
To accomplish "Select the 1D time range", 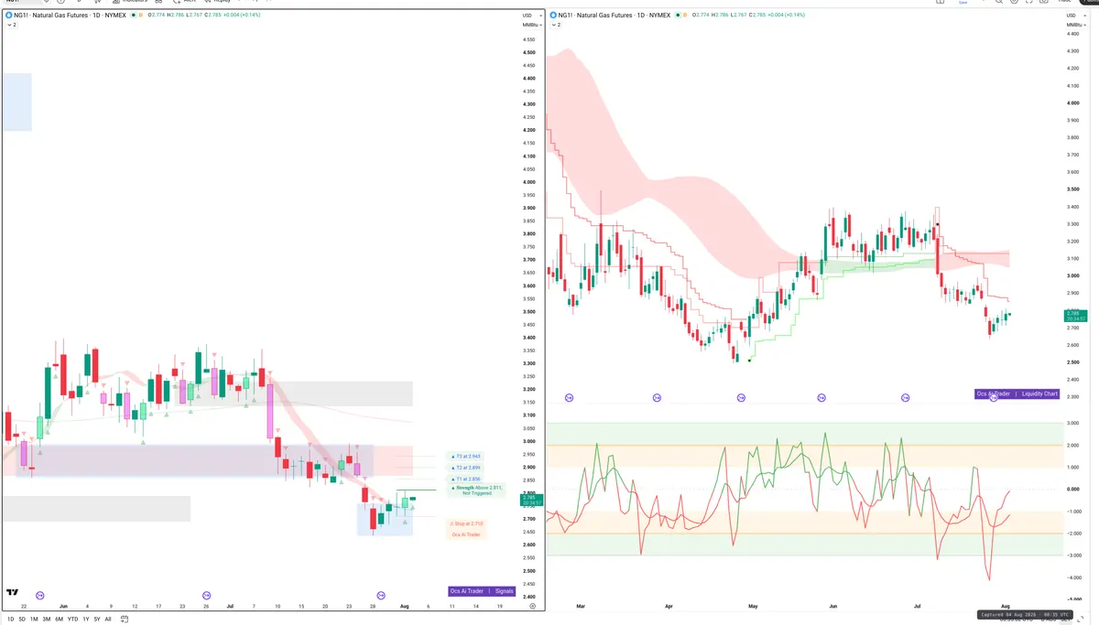I will pyautogui.click(x=11, y=619).
